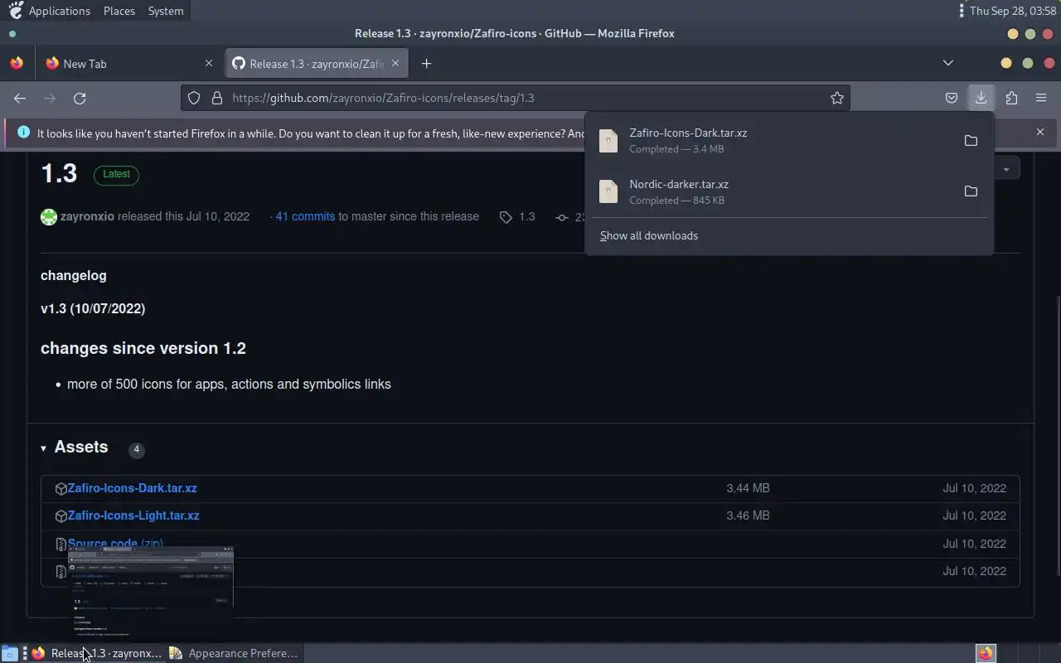This screenshot has width=1061, height=663.
Task: Click the tag icon beside 1.3
Action: coord(506,217)
